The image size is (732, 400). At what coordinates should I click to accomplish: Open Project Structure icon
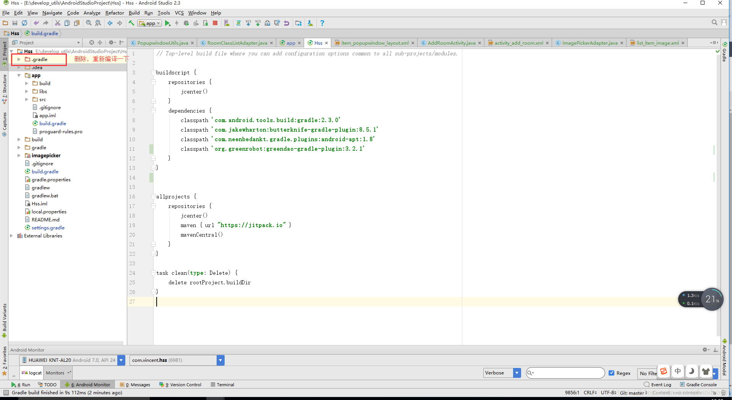point(298,23)
